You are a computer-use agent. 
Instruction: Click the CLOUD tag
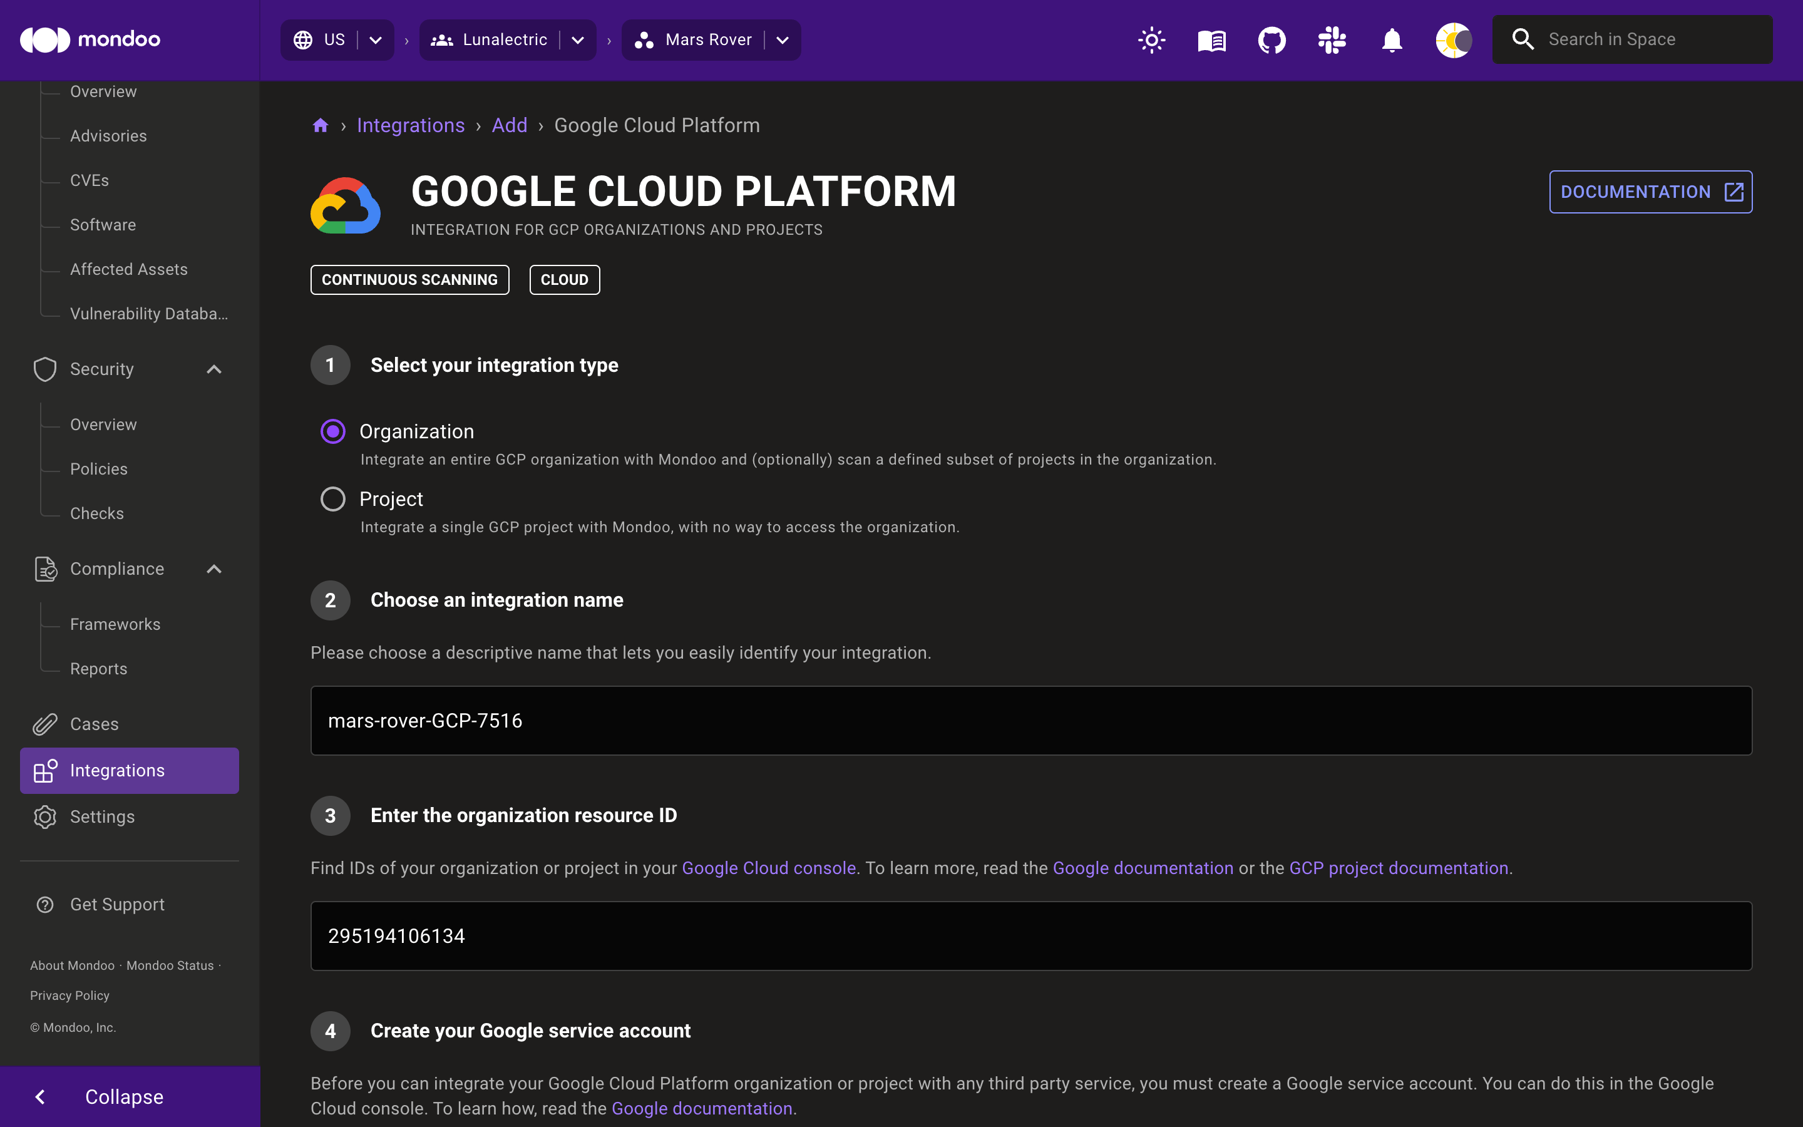click(x=565, y=279)
